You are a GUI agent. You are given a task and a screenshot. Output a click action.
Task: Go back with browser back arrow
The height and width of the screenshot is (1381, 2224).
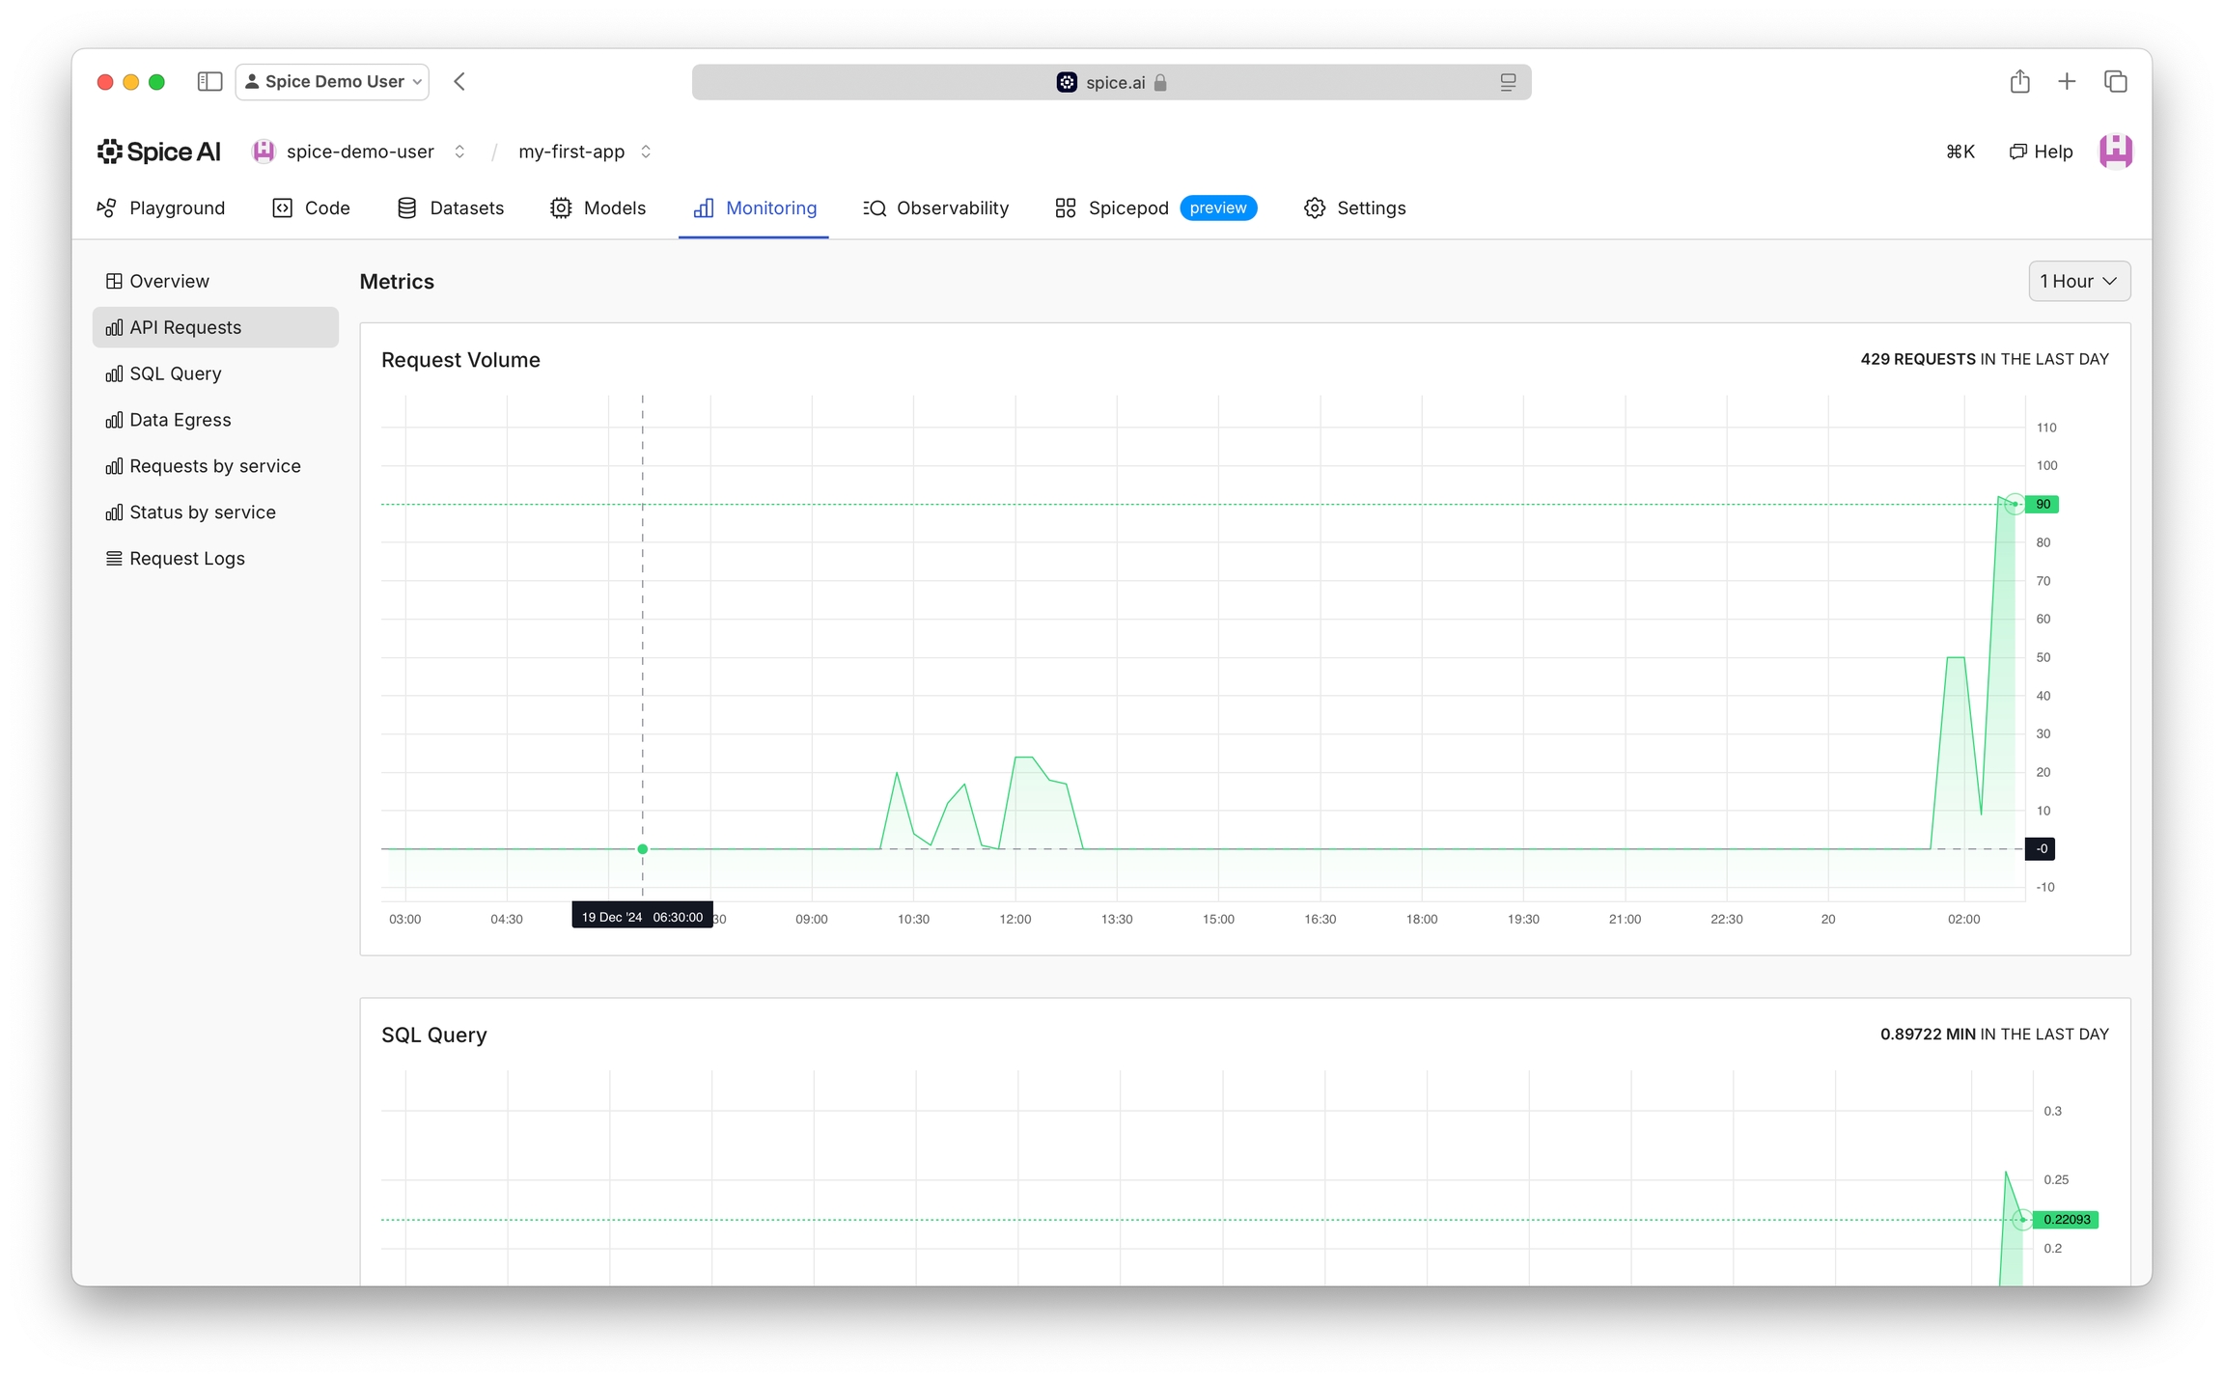(x=460, y=82)
